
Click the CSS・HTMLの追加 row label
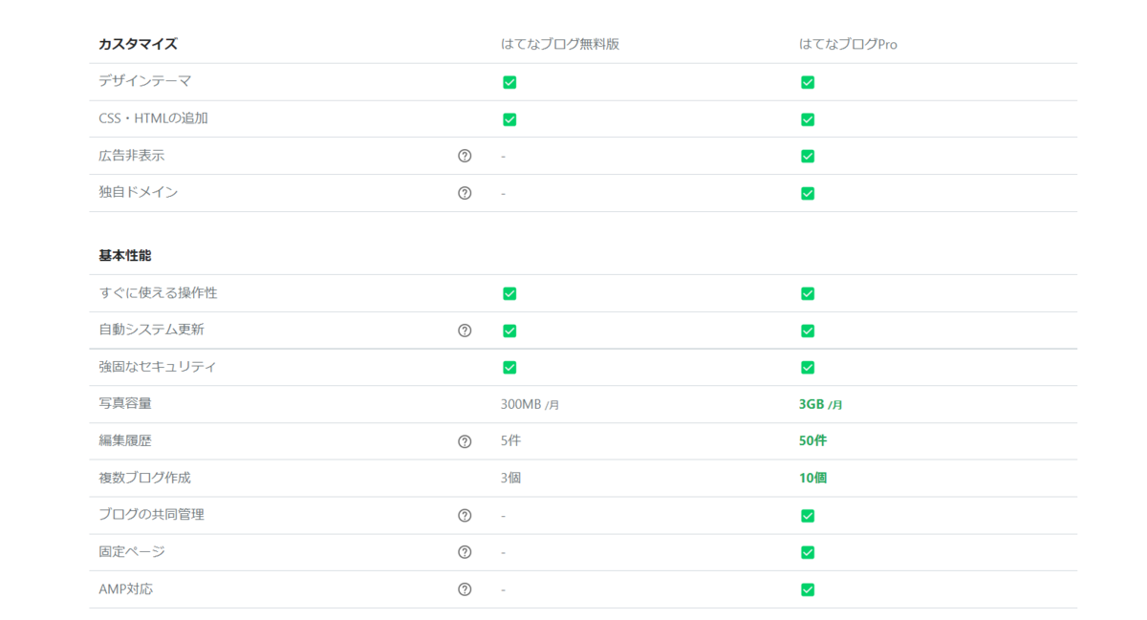click(154, 118)
